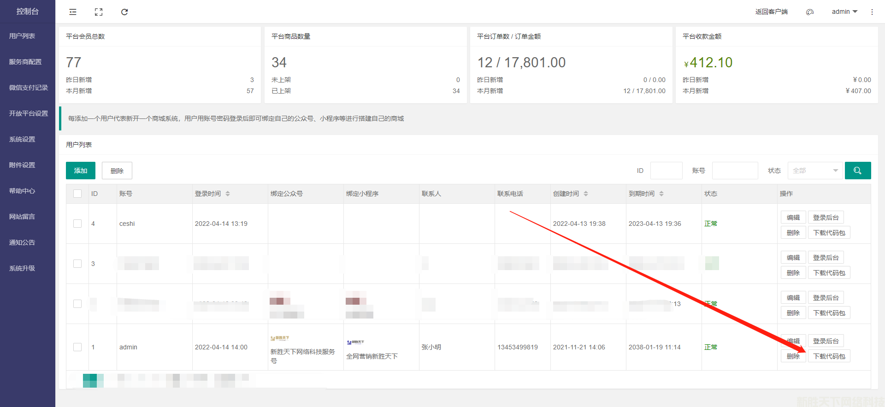Toggle the select-all checkbox in the table header
This screenshot has height=407, width=885.
coord(77,194)
